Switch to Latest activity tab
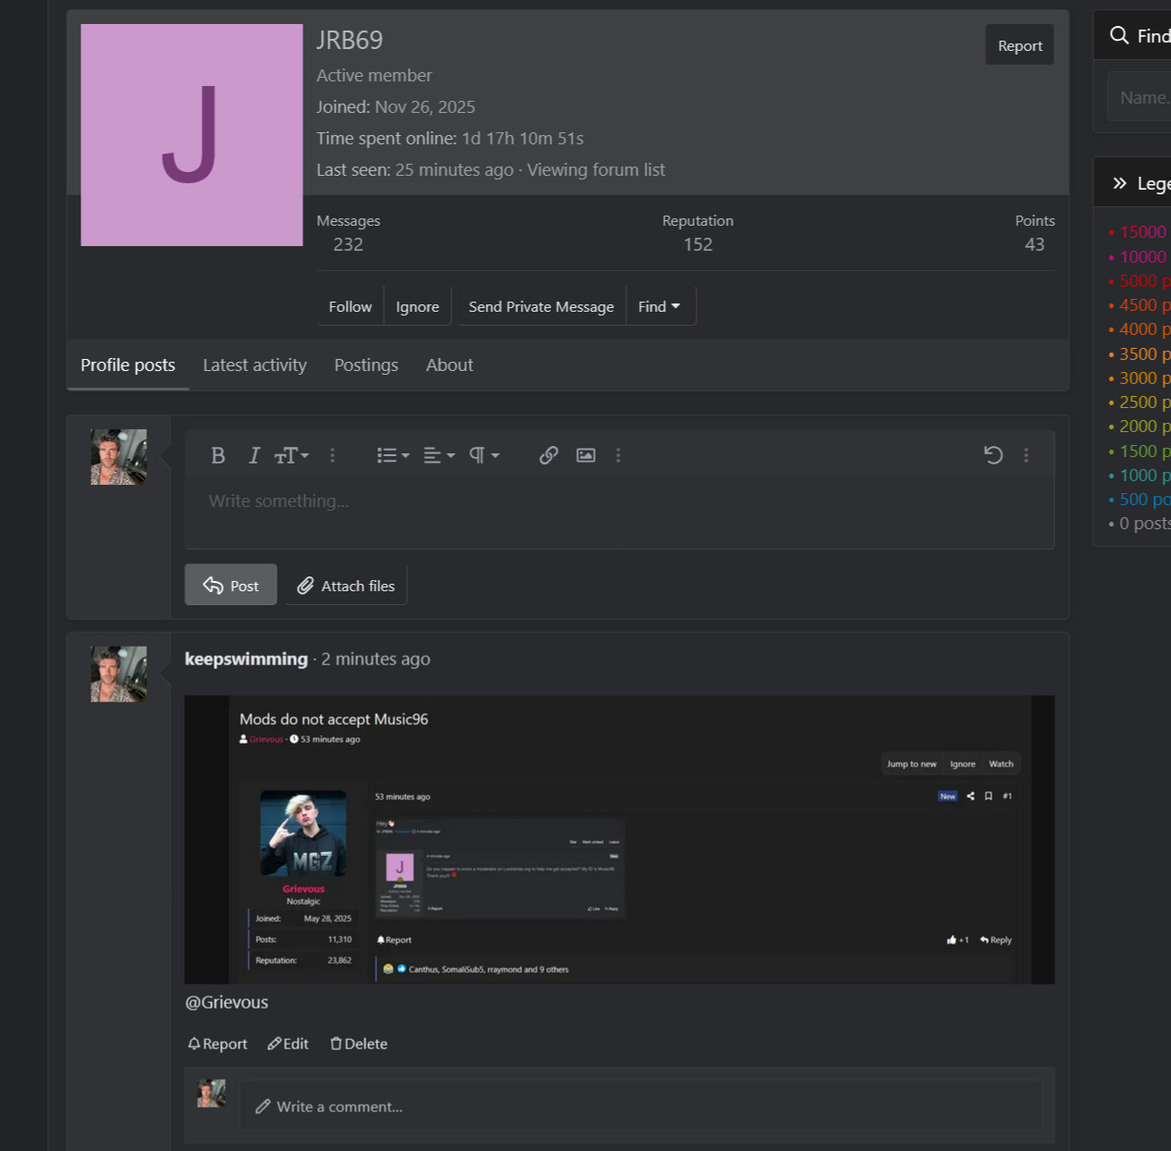 pos(254,365)
